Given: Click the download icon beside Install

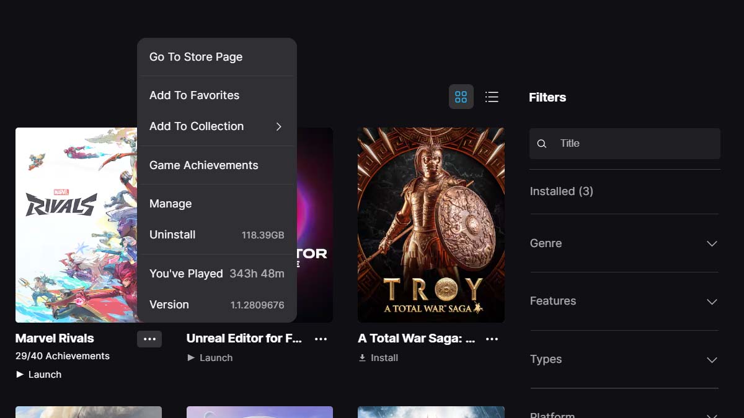Looking at the screenshot, I should click(362, 358).
